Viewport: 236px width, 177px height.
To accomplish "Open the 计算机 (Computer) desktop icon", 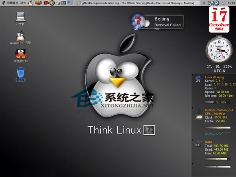I will point(20,19).
